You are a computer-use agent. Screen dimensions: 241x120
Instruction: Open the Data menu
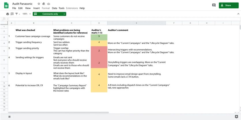pyautogui.click(x=54, y=8)
